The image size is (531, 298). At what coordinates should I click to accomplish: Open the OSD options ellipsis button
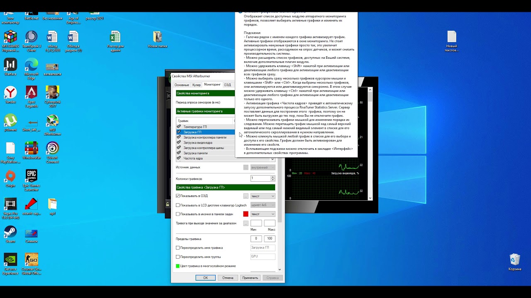tap(246, 196)
